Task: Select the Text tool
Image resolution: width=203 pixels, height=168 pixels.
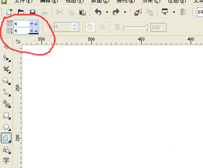Action: [x=6, y=160]
